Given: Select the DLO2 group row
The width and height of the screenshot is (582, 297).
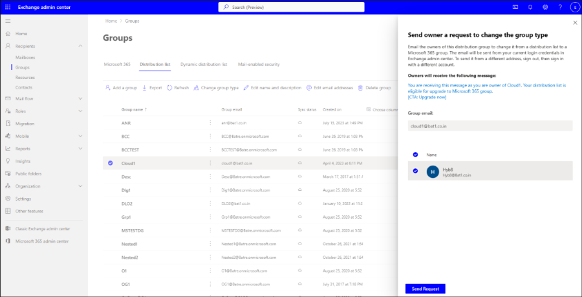Looking at the screenshot, I should pyautogui.click(x=250, y=203).
